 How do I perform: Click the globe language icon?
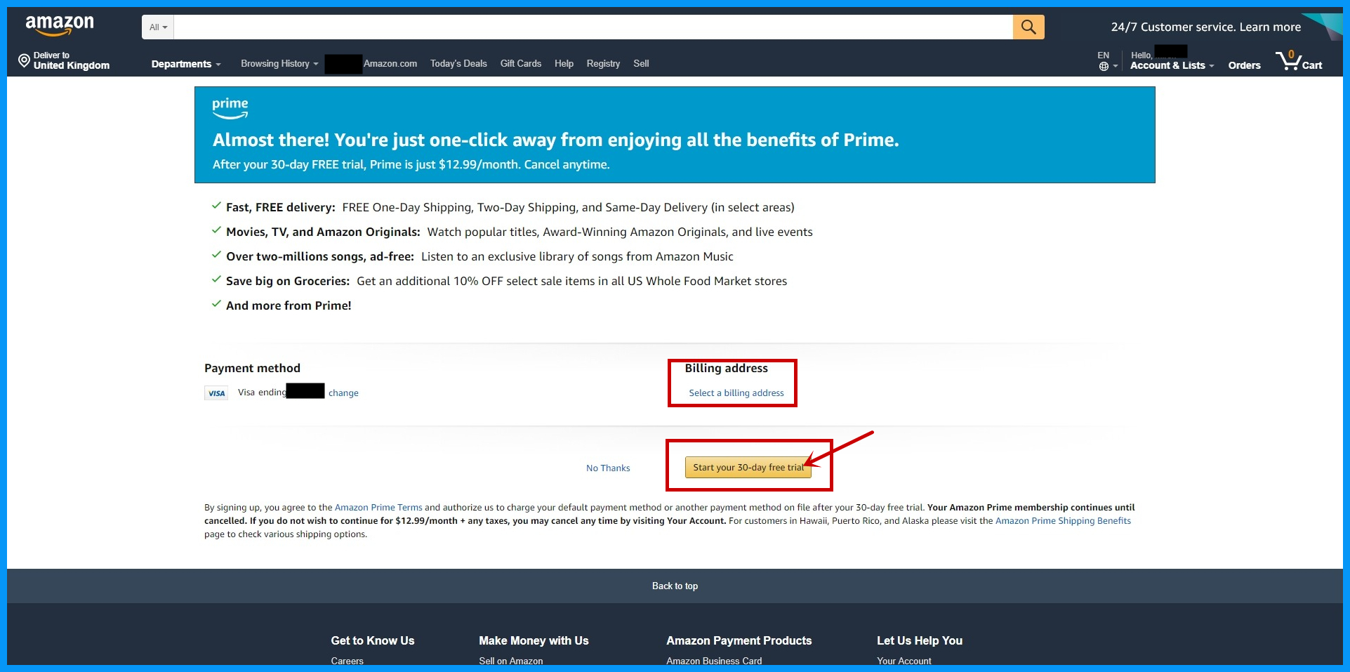click(x=1104, y=67)
